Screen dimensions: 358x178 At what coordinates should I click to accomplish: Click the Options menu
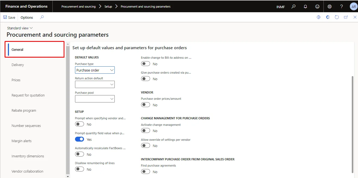(x=27, y=17)
